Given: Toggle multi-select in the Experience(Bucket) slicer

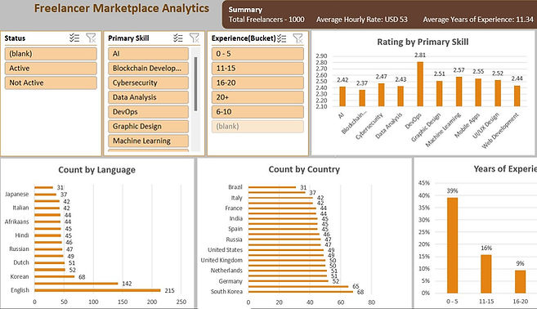Looking at the screenshot, I should [281, 38].
